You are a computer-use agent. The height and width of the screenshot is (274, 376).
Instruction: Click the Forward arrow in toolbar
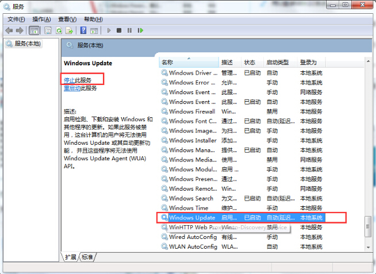click(20, 30)
